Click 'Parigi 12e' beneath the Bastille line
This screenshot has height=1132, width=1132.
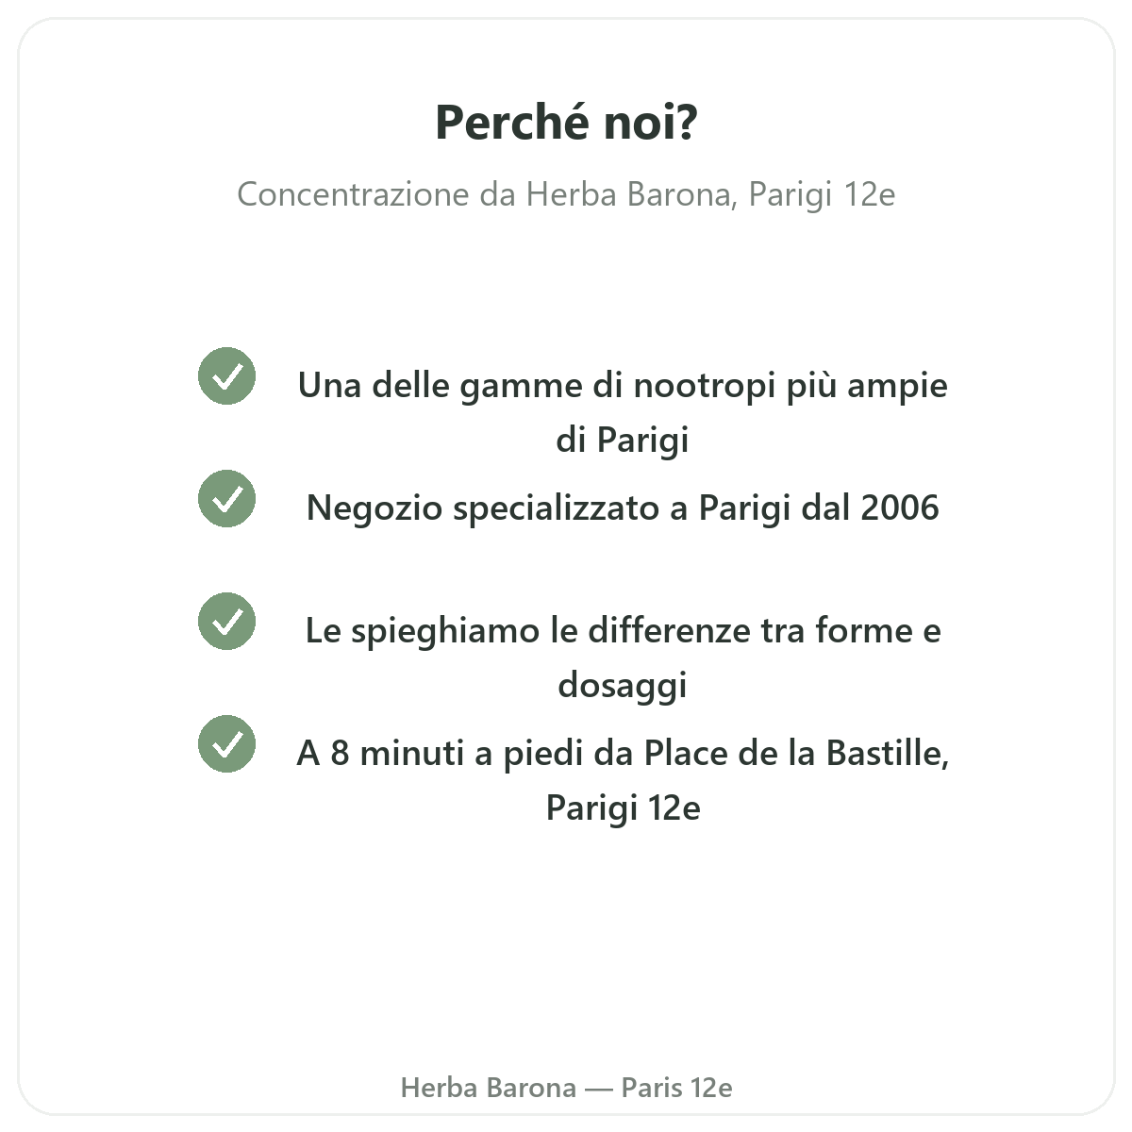(623, 807)
